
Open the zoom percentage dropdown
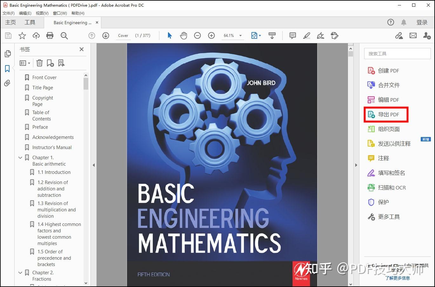(x=240, y=36)
